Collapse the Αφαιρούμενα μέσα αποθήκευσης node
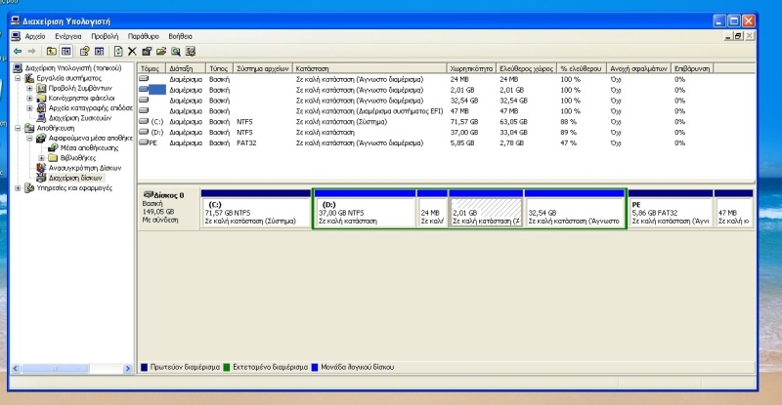Image resolution: width=782 pixels, height=405 pixels. 29,138
